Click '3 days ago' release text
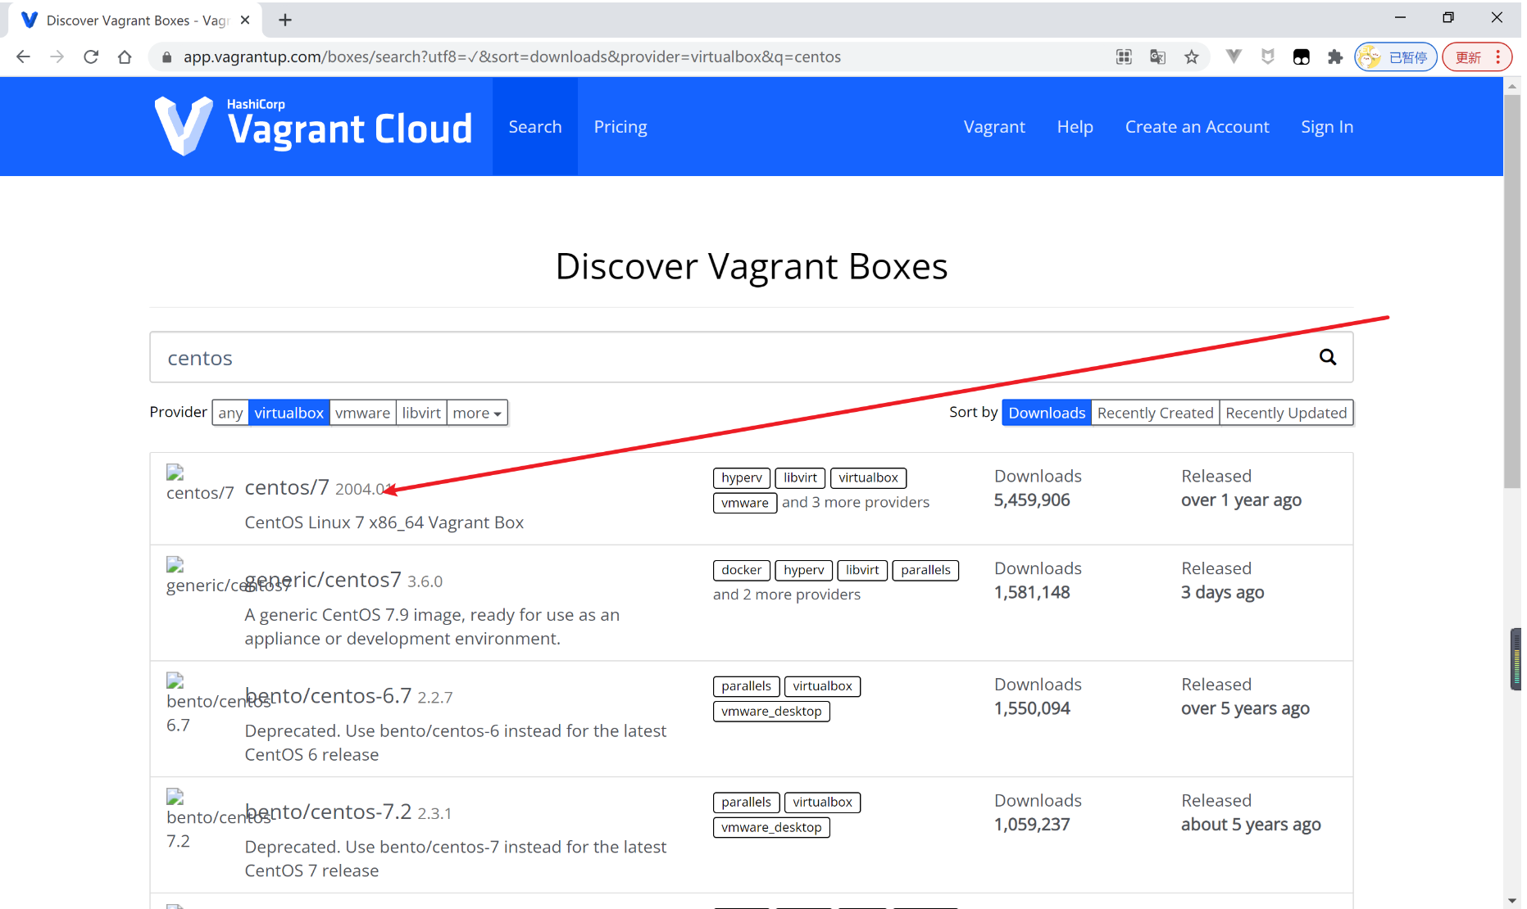 click(x=1222, y=593)
